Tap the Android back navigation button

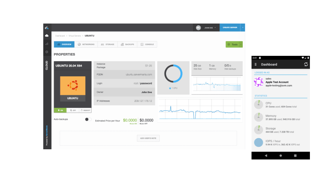pos(266,155)
